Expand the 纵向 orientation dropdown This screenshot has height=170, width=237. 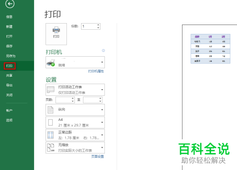(75, 110)
